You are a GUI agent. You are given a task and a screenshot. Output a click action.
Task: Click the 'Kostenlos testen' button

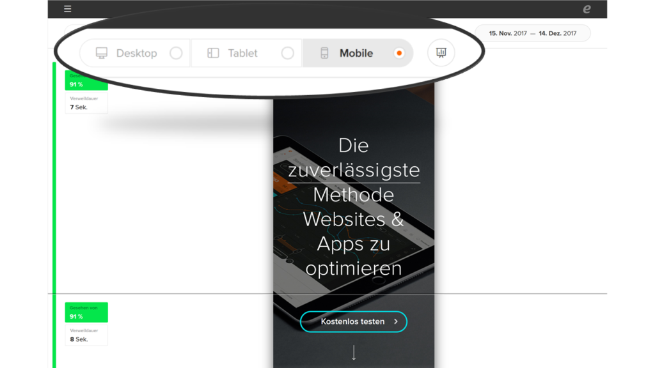pyautogui.click(x=353, y=322)
